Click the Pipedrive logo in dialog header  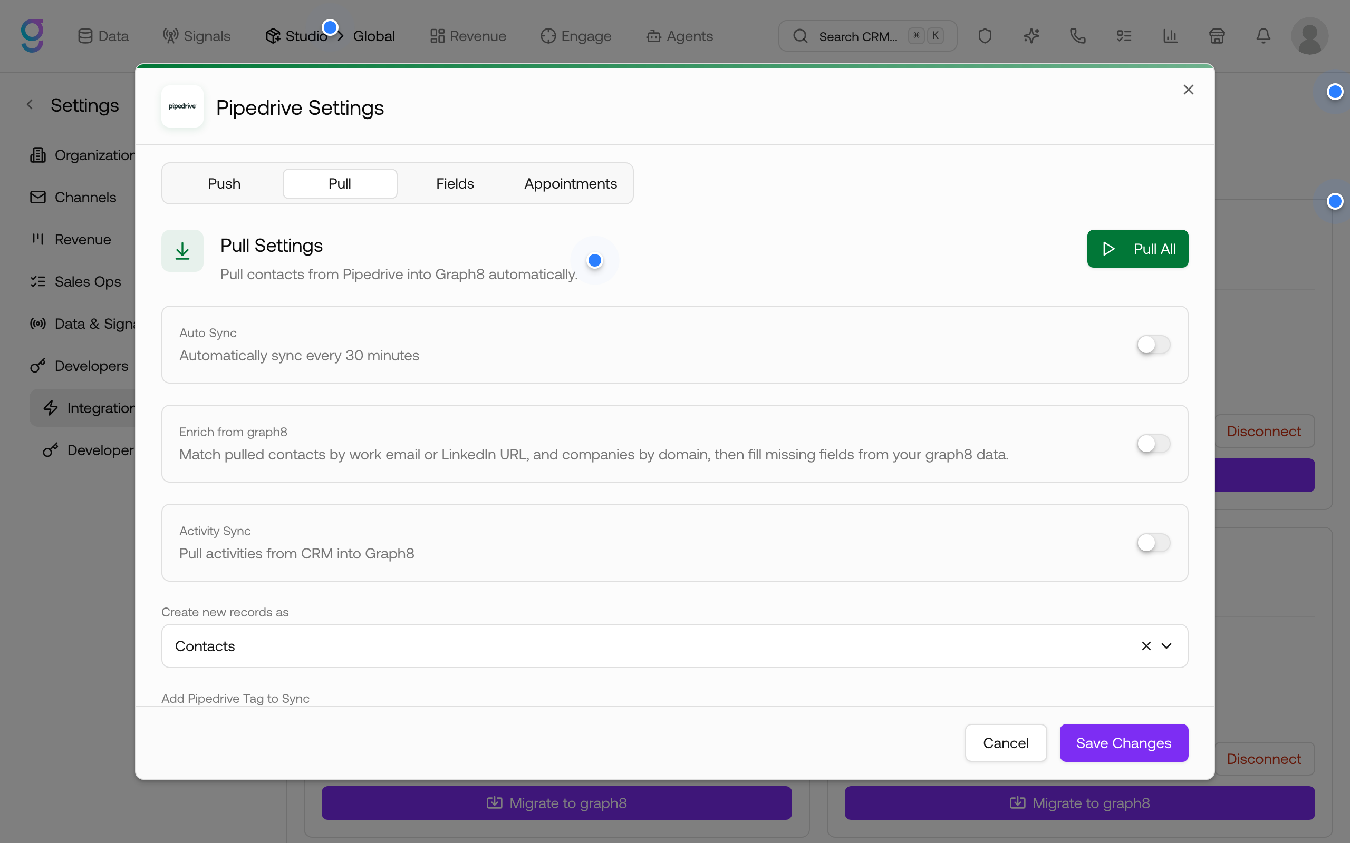(x=182, y=106)
